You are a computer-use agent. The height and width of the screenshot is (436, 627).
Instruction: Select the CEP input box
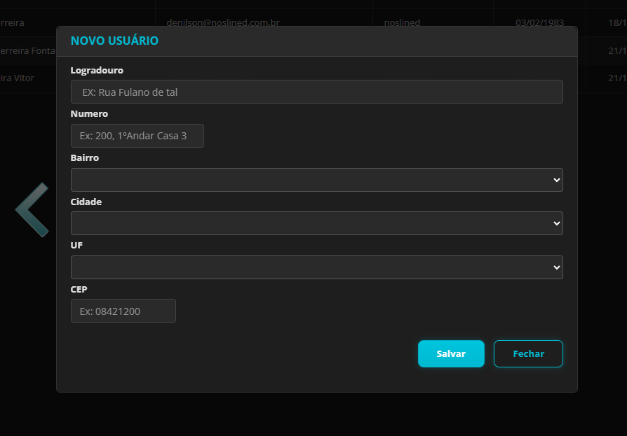pyautogui.click(x=123, y=311)
